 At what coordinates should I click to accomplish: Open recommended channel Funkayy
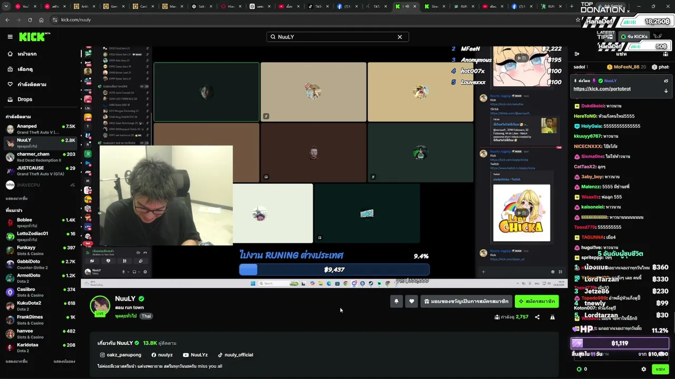pos(41,251)
